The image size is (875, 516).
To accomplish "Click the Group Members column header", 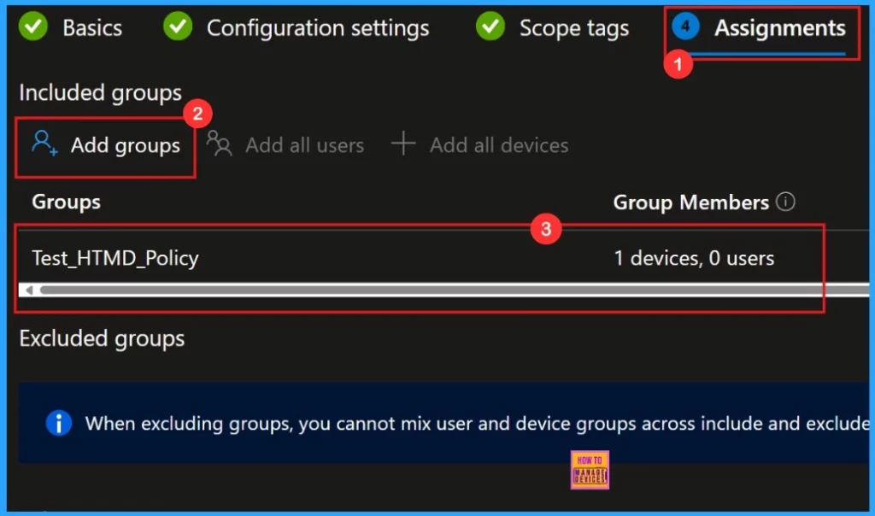I will click(x=690, y=202).
